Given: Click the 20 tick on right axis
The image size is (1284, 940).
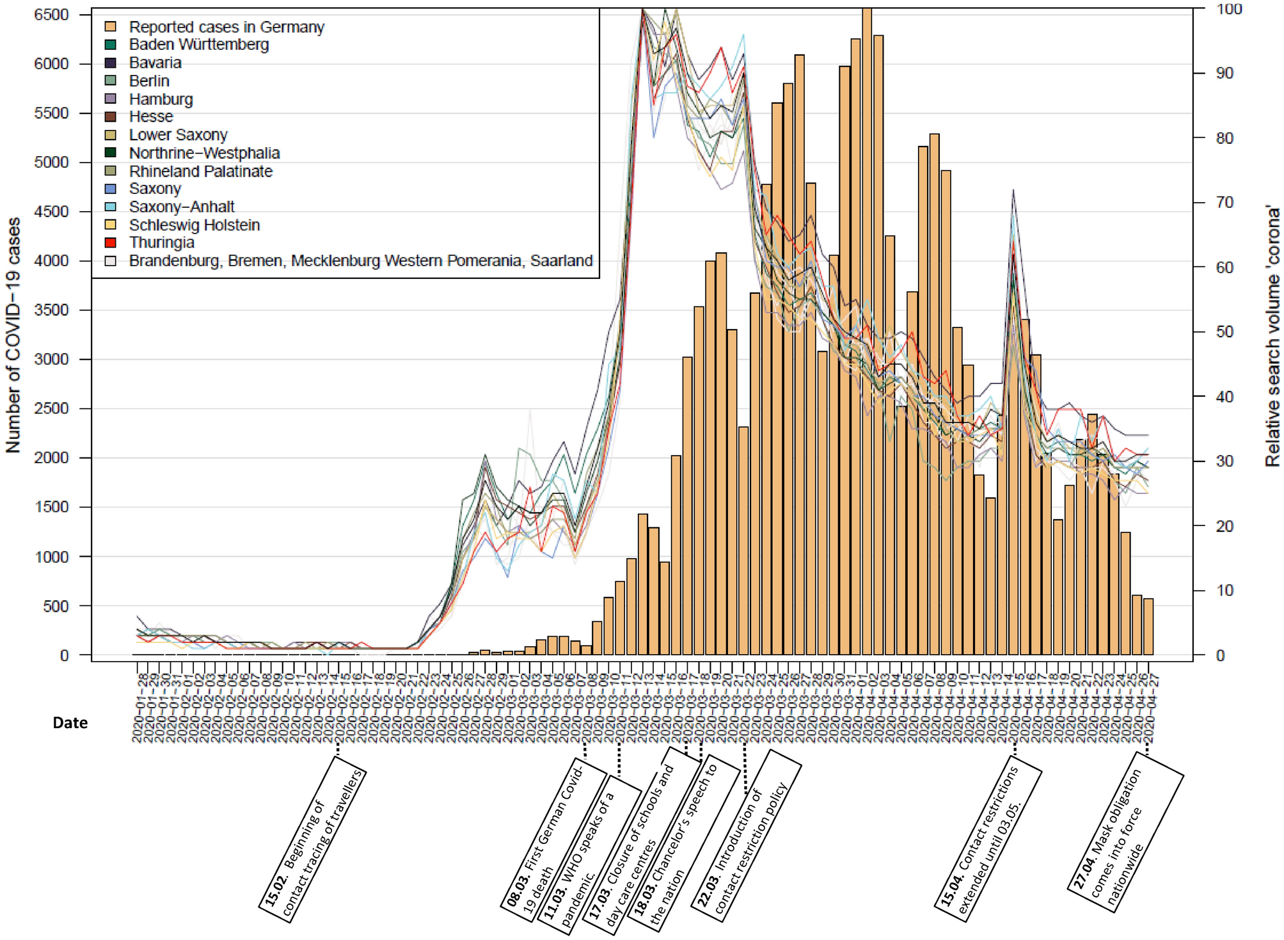Looking at the screenshot, I should (x=1225, y=526).
